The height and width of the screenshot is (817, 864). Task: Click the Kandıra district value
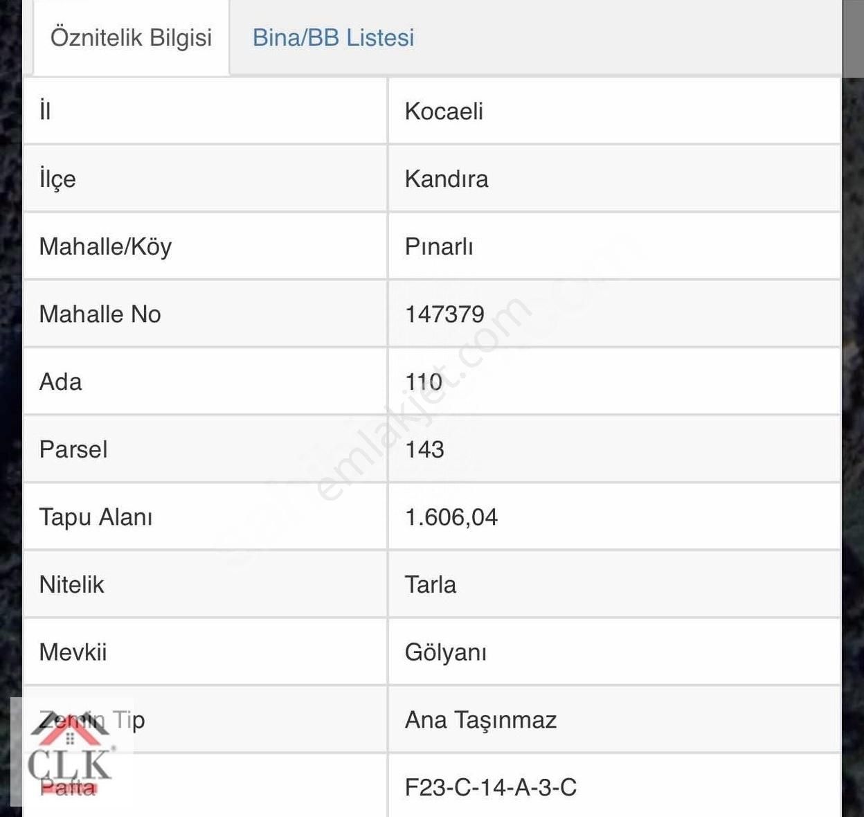tap(447, 179)
